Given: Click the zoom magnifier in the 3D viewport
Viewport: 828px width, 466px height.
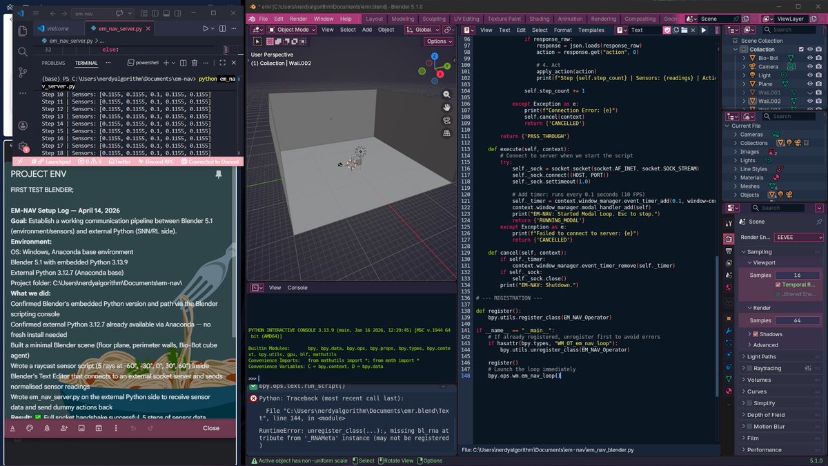Looking at the screenshot, I should (x=447, y=95).
